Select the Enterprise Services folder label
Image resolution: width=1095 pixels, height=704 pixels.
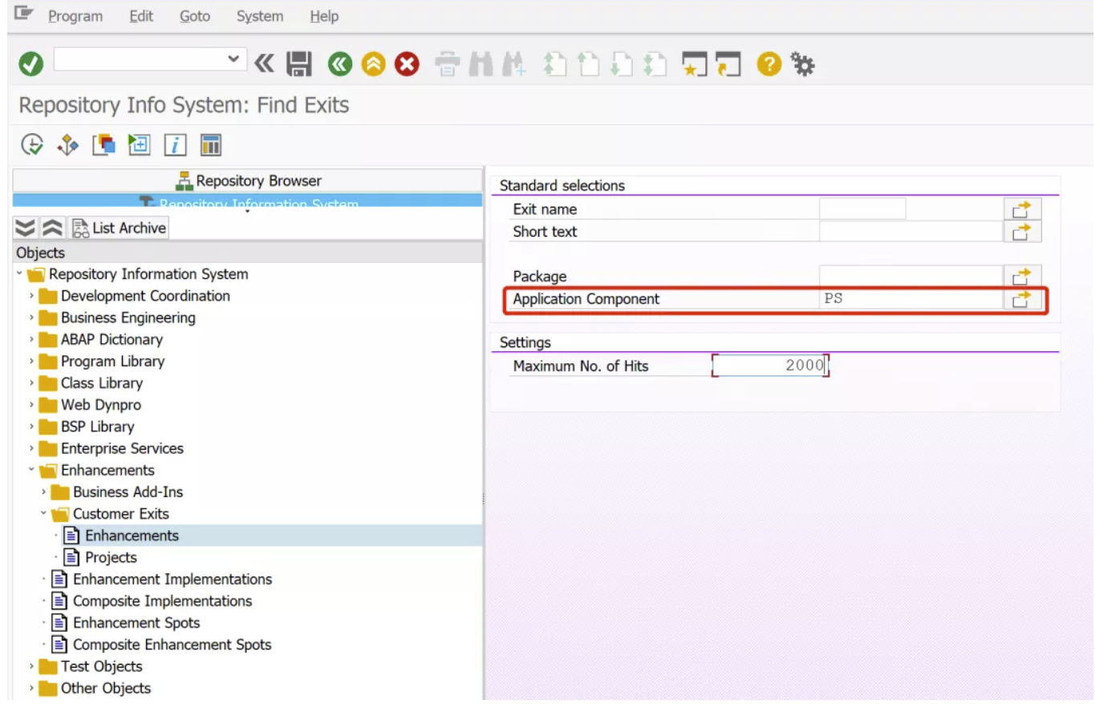coord(122,448)
